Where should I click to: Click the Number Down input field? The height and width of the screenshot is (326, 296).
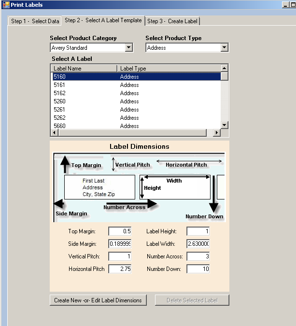pyautogui.click(x=197, y=269)
